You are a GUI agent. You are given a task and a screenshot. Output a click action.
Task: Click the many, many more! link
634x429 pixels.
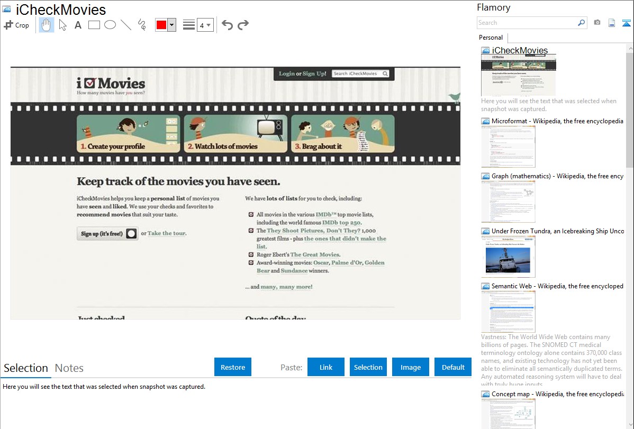click(286, 287)
